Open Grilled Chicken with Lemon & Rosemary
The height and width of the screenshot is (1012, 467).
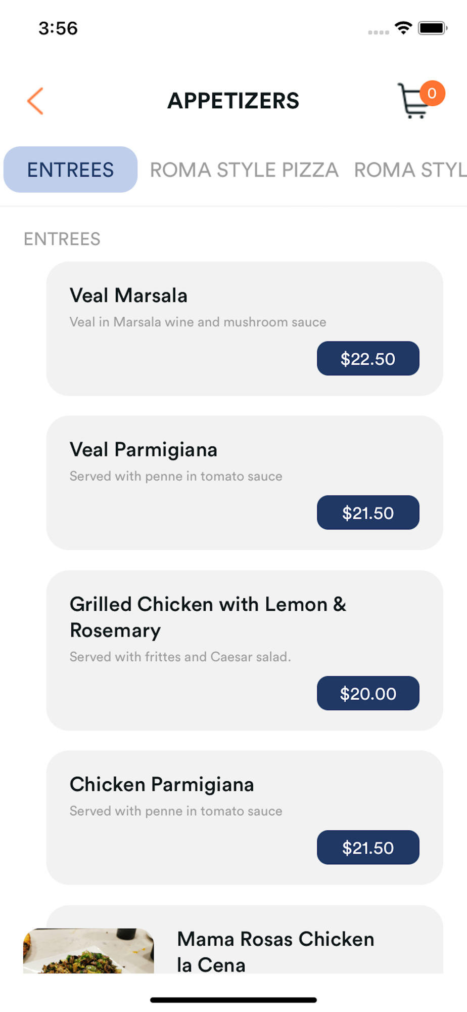208,617
